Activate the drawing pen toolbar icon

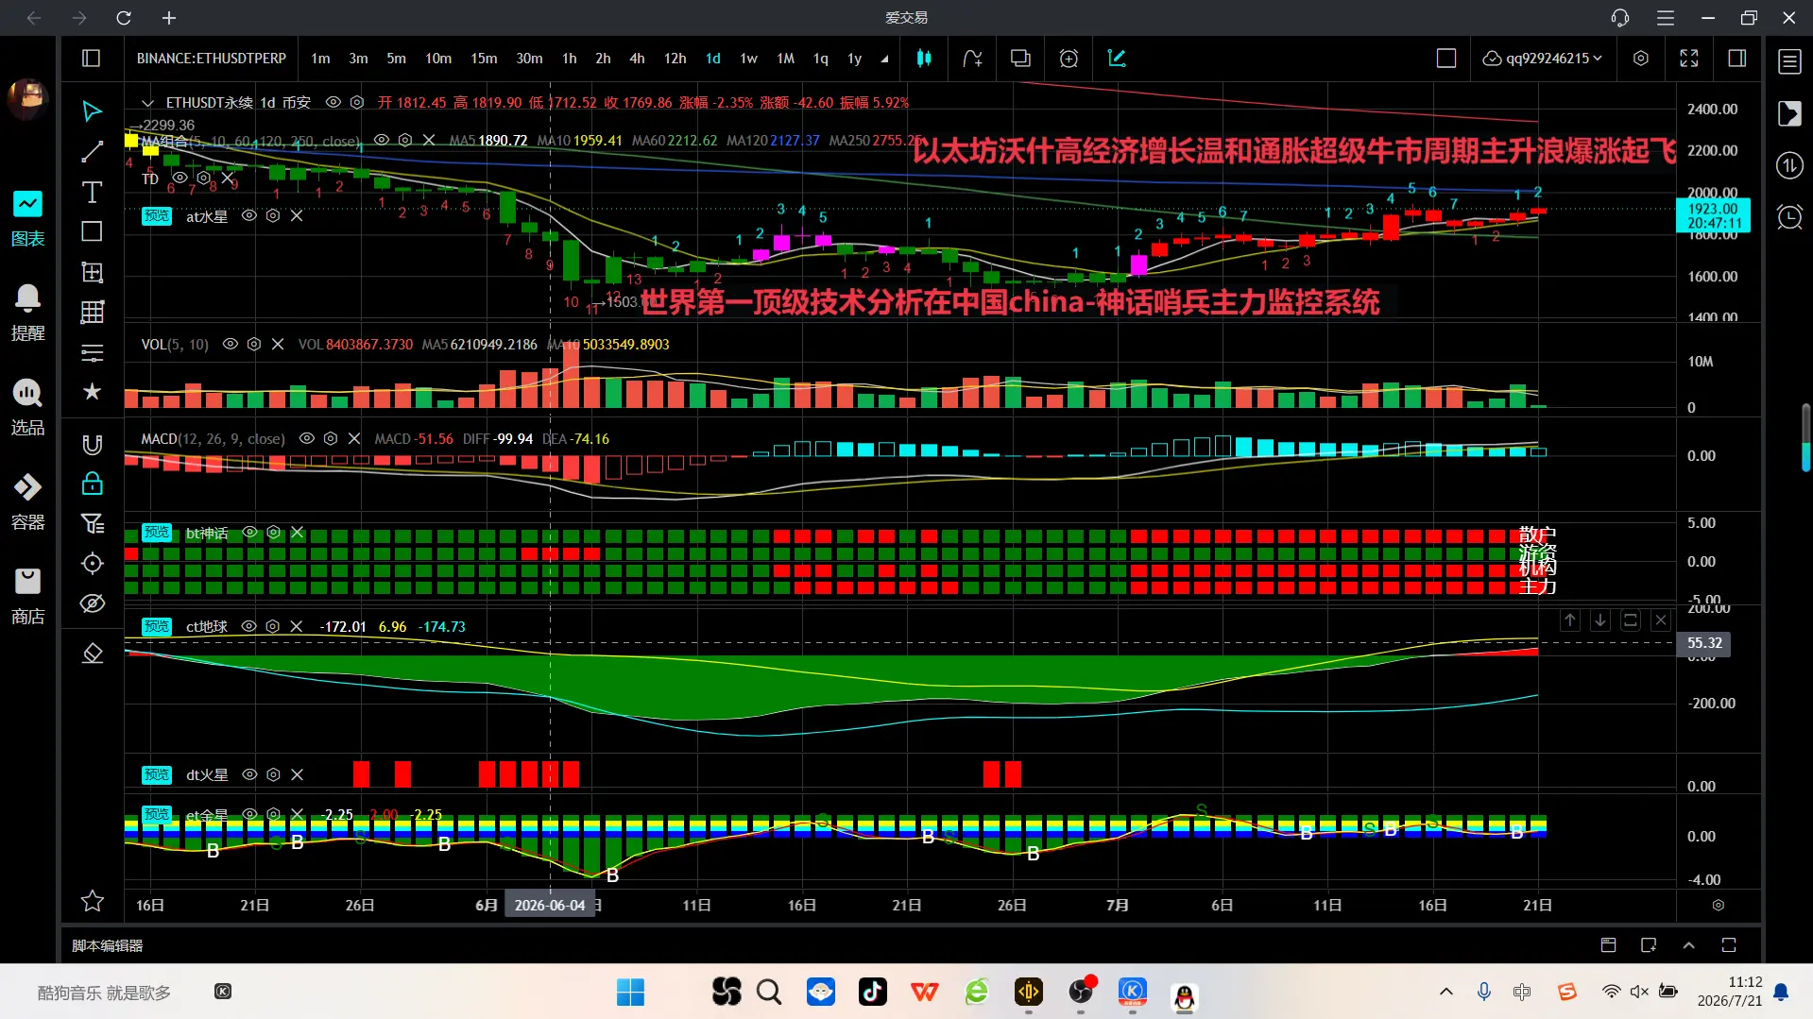click(1117, 59)
